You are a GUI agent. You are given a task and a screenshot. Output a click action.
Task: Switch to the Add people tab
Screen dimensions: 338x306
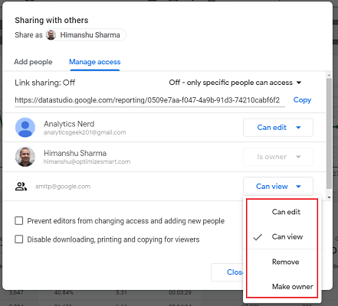(33, 62)
